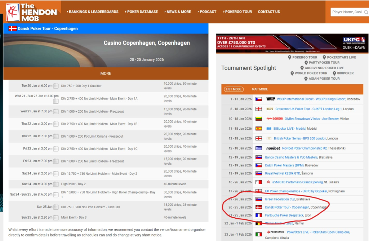This screenshot has height=241, width=369.
Task: Click the UKPC banner advertisement
Action: (x=291, y=44)
